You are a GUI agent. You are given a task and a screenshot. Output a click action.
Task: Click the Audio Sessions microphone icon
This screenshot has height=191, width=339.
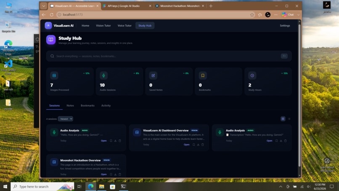pos(103,75)
